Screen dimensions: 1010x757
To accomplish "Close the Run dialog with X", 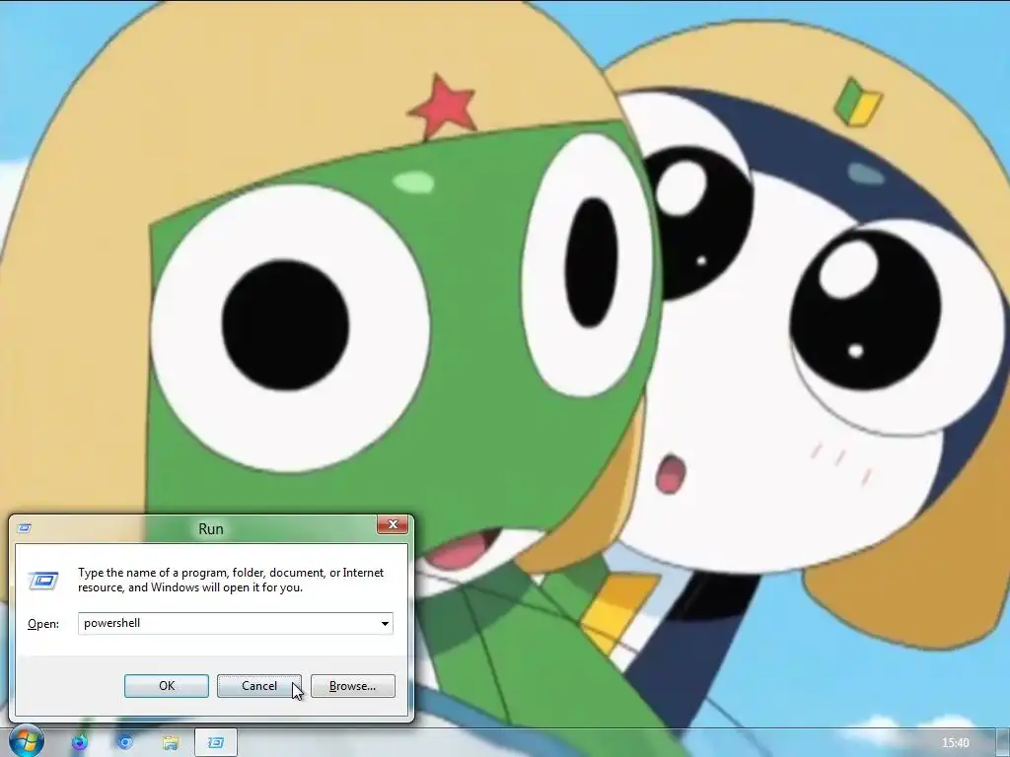I will (393, 524).
